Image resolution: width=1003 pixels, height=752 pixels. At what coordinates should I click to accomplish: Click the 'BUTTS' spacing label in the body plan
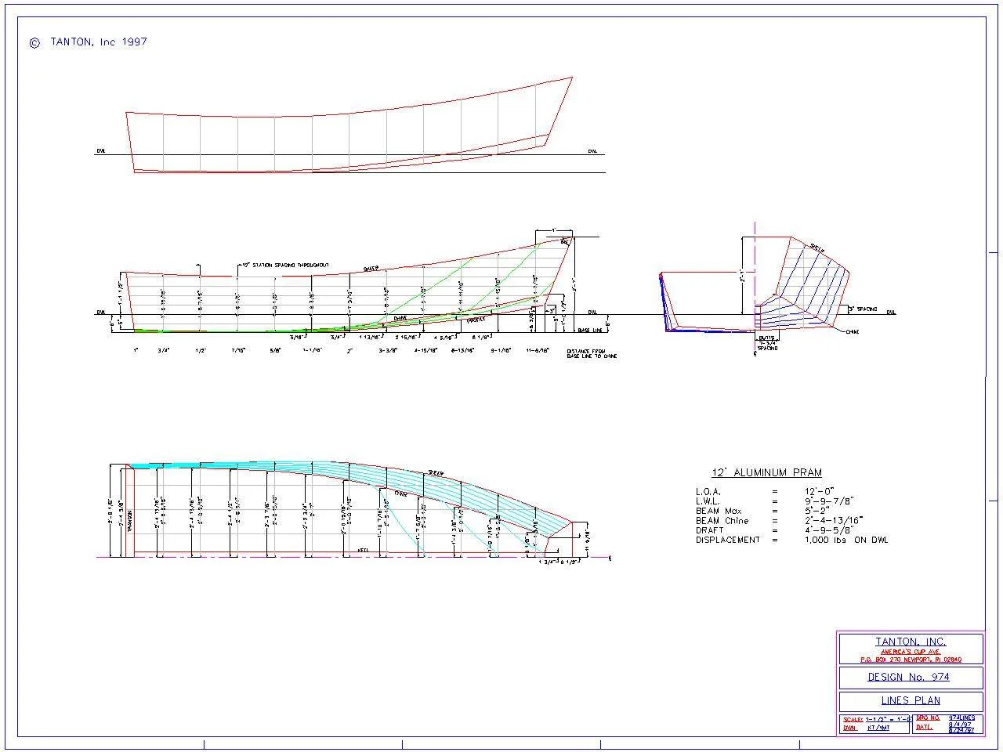(x=766, y=338)
